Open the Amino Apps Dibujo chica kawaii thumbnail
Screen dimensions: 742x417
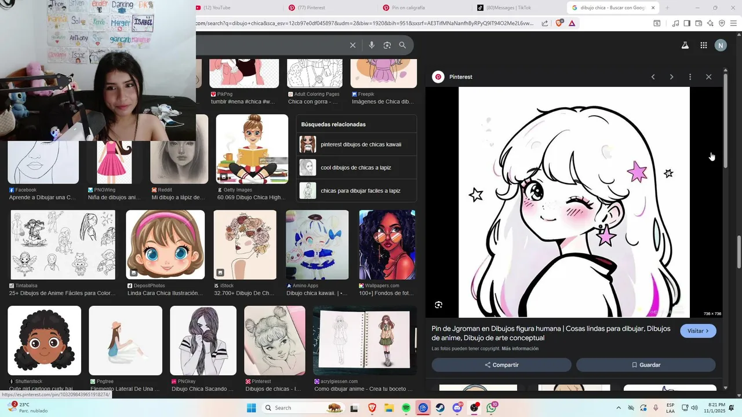(317, 244)
